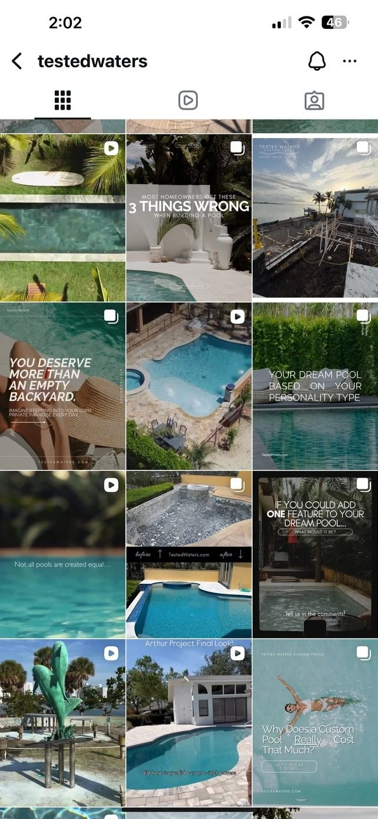378x819 pixels.
Task: Open Arthur Project Final Look reel
Action: click(x=188, y=722)
